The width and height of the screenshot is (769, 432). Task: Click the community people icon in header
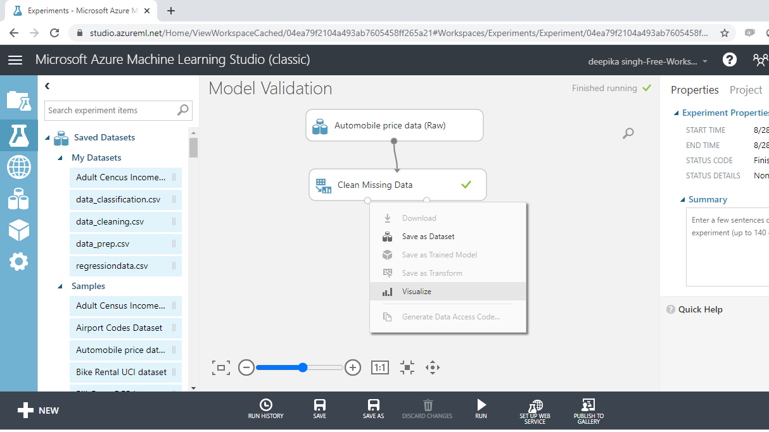(x=760, y=60)
